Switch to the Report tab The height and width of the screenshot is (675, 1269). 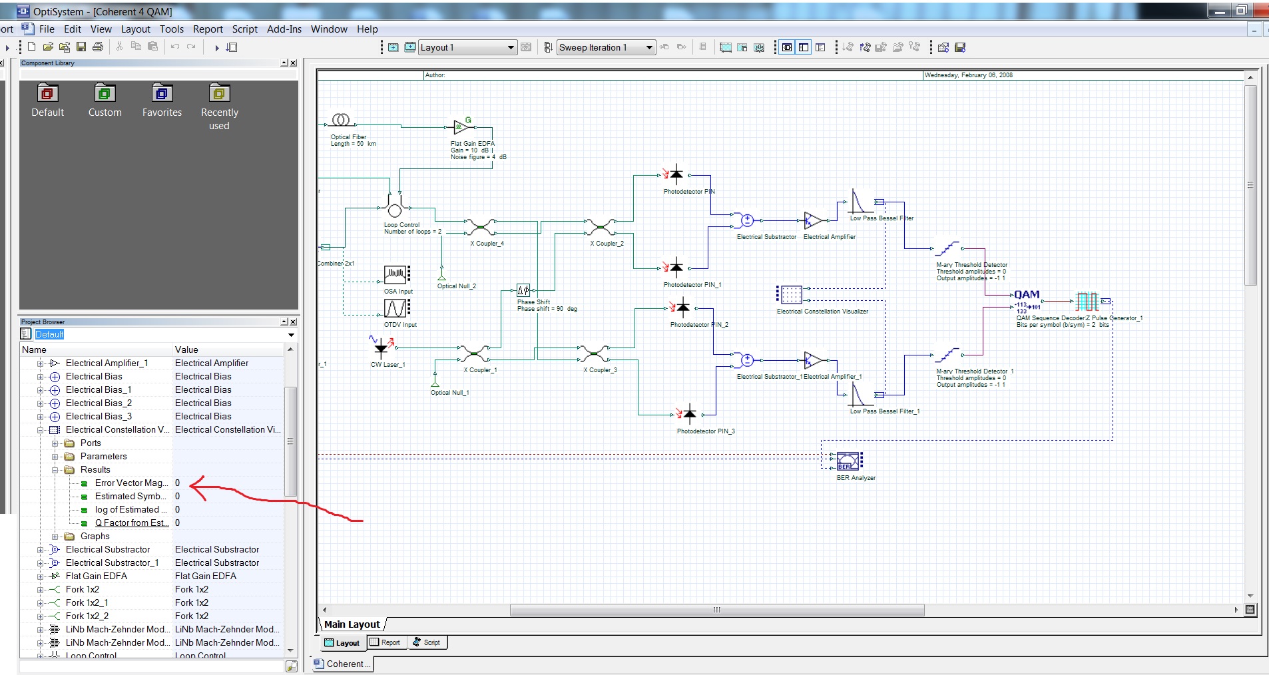pos(385,642)
